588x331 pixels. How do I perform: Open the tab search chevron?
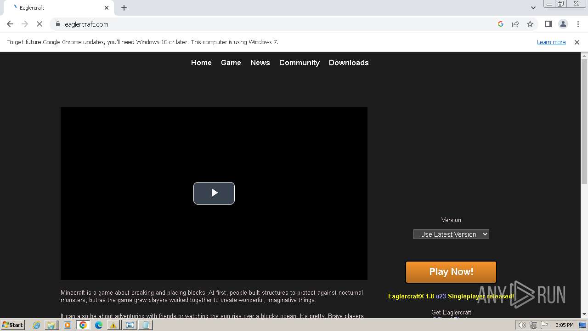533,8
